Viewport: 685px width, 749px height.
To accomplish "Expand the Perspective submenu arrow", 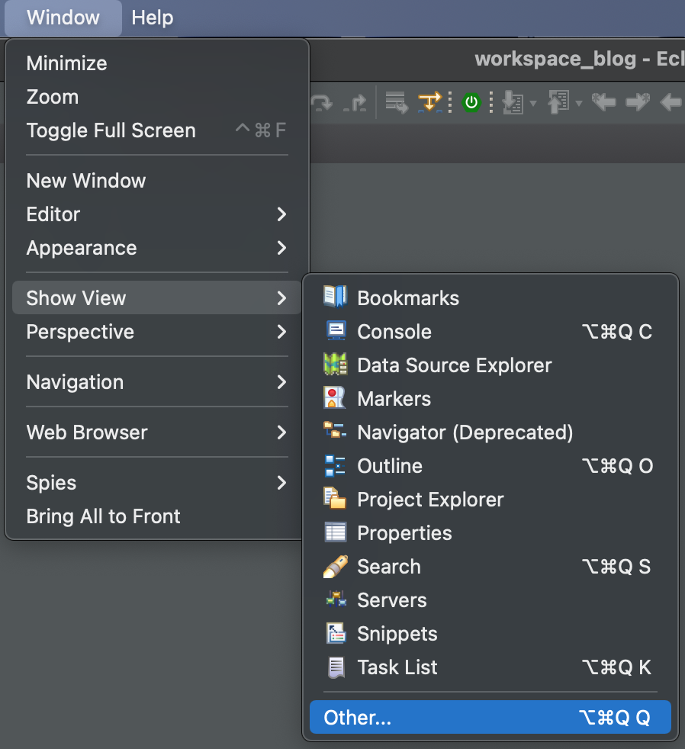I will (x=281, y=332).
